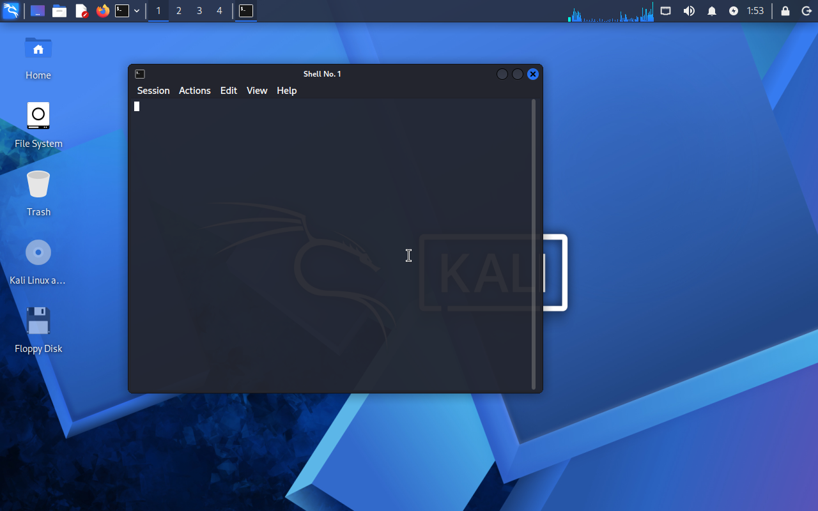This screenshot has height=511, width=818.
Task: Switch to workspace 4
Action: click(219, 11)
